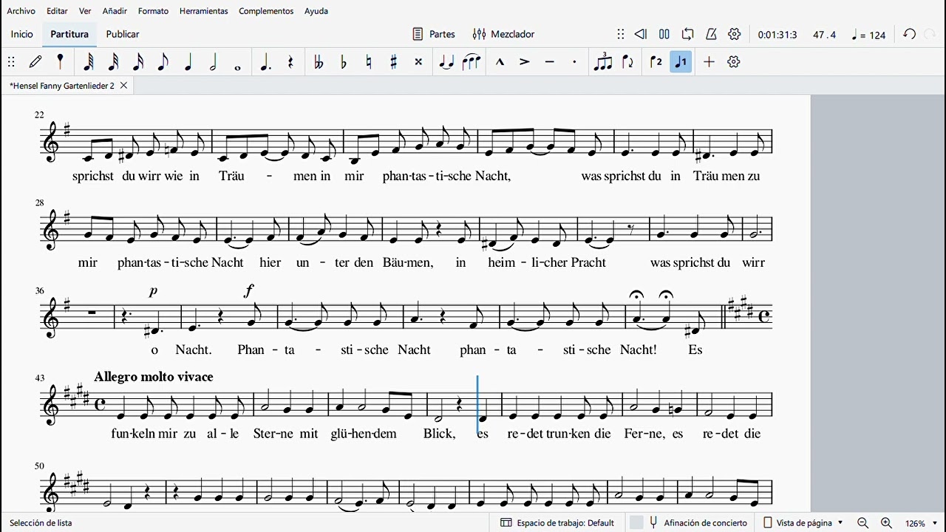
Task: Click the playback time 0:01:31:3 field
Action: coord(777,35)
